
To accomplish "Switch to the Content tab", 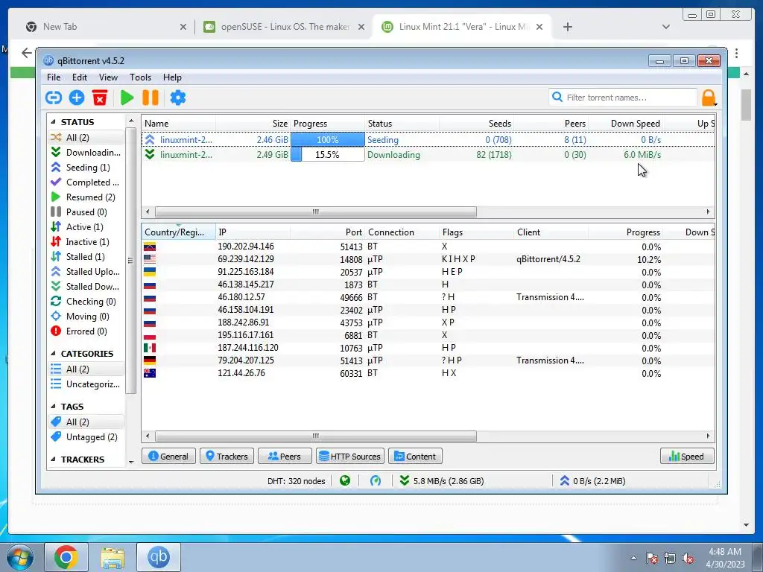I will click(415, 457).
